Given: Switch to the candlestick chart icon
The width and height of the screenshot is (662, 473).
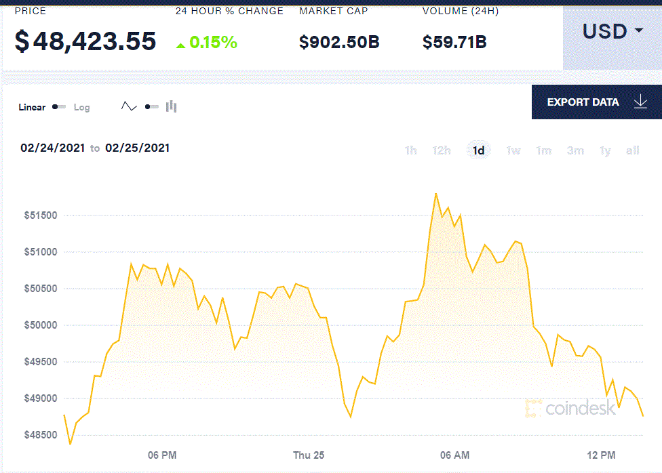Looking at the screenshot, I should tap(170, 106).
